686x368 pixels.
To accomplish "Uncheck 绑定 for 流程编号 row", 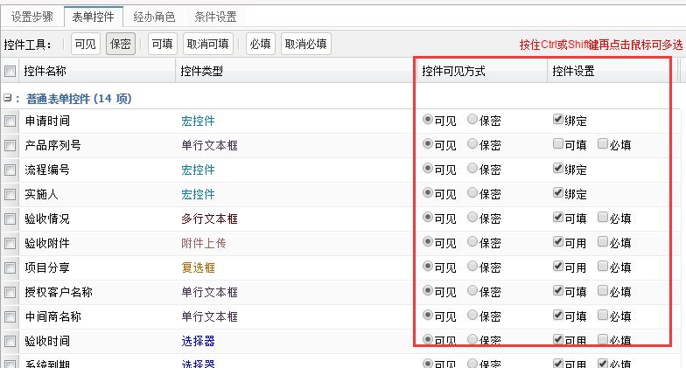I will (x=558, y=169).
